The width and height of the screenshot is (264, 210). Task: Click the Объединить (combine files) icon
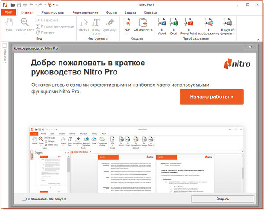tap(143, 22)
